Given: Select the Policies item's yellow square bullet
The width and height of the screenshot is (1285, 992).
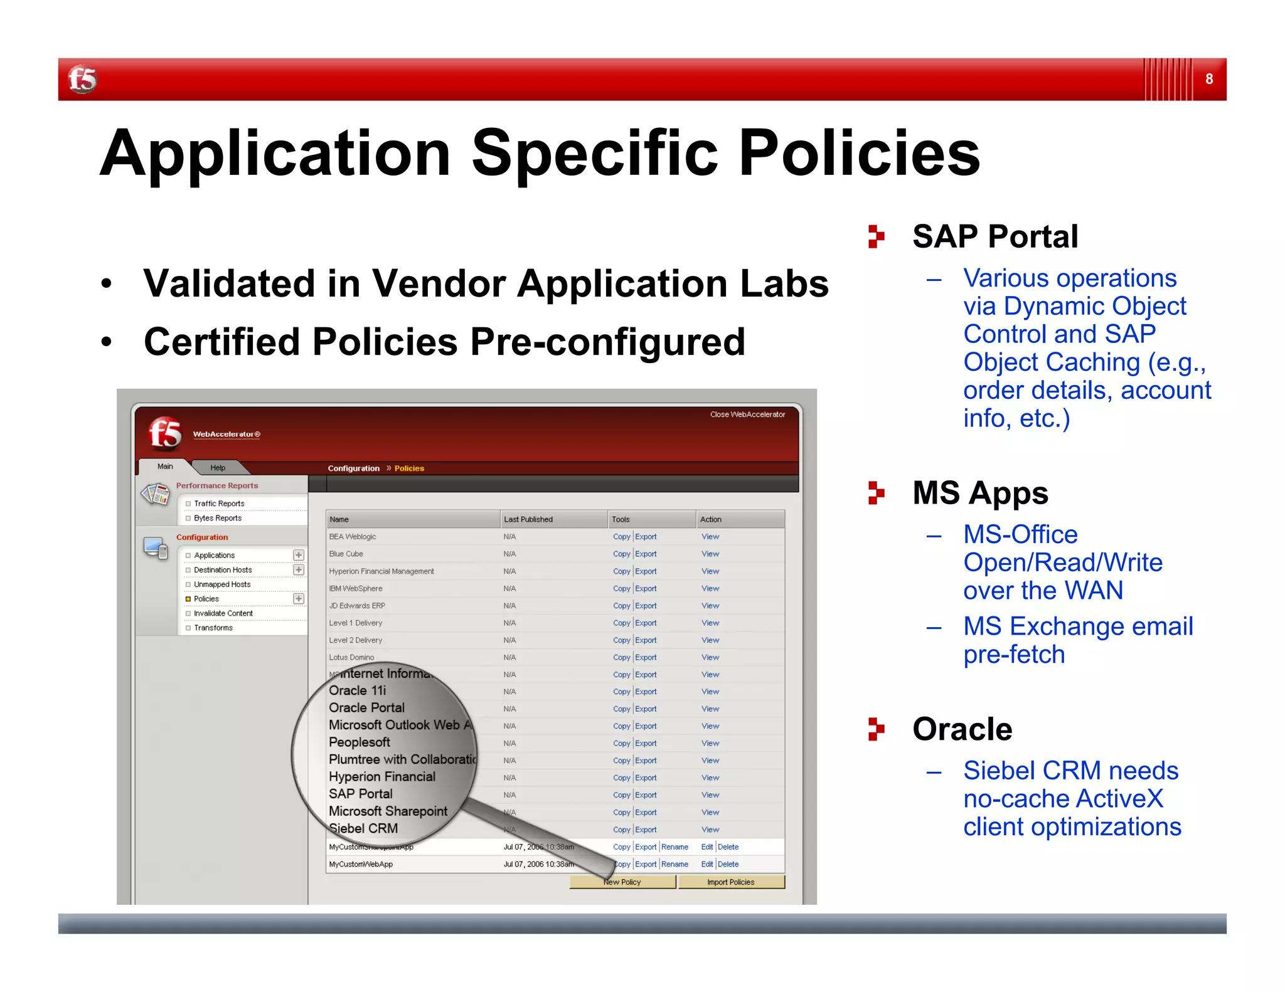Looking at the screenshot, I should (188, 599).
